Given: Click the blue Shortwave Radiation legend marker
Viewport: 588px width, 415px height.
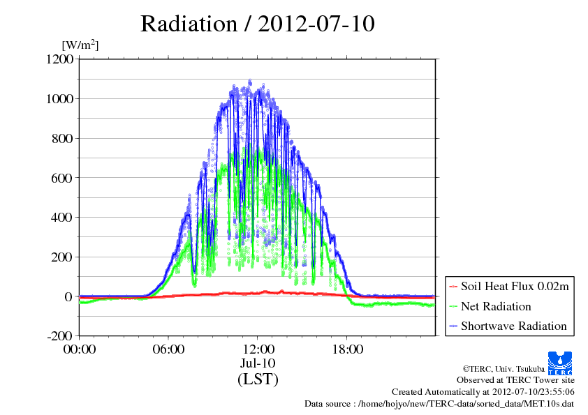Looking at the screenshot, I should pyautogui.click(x=453, y=326).
